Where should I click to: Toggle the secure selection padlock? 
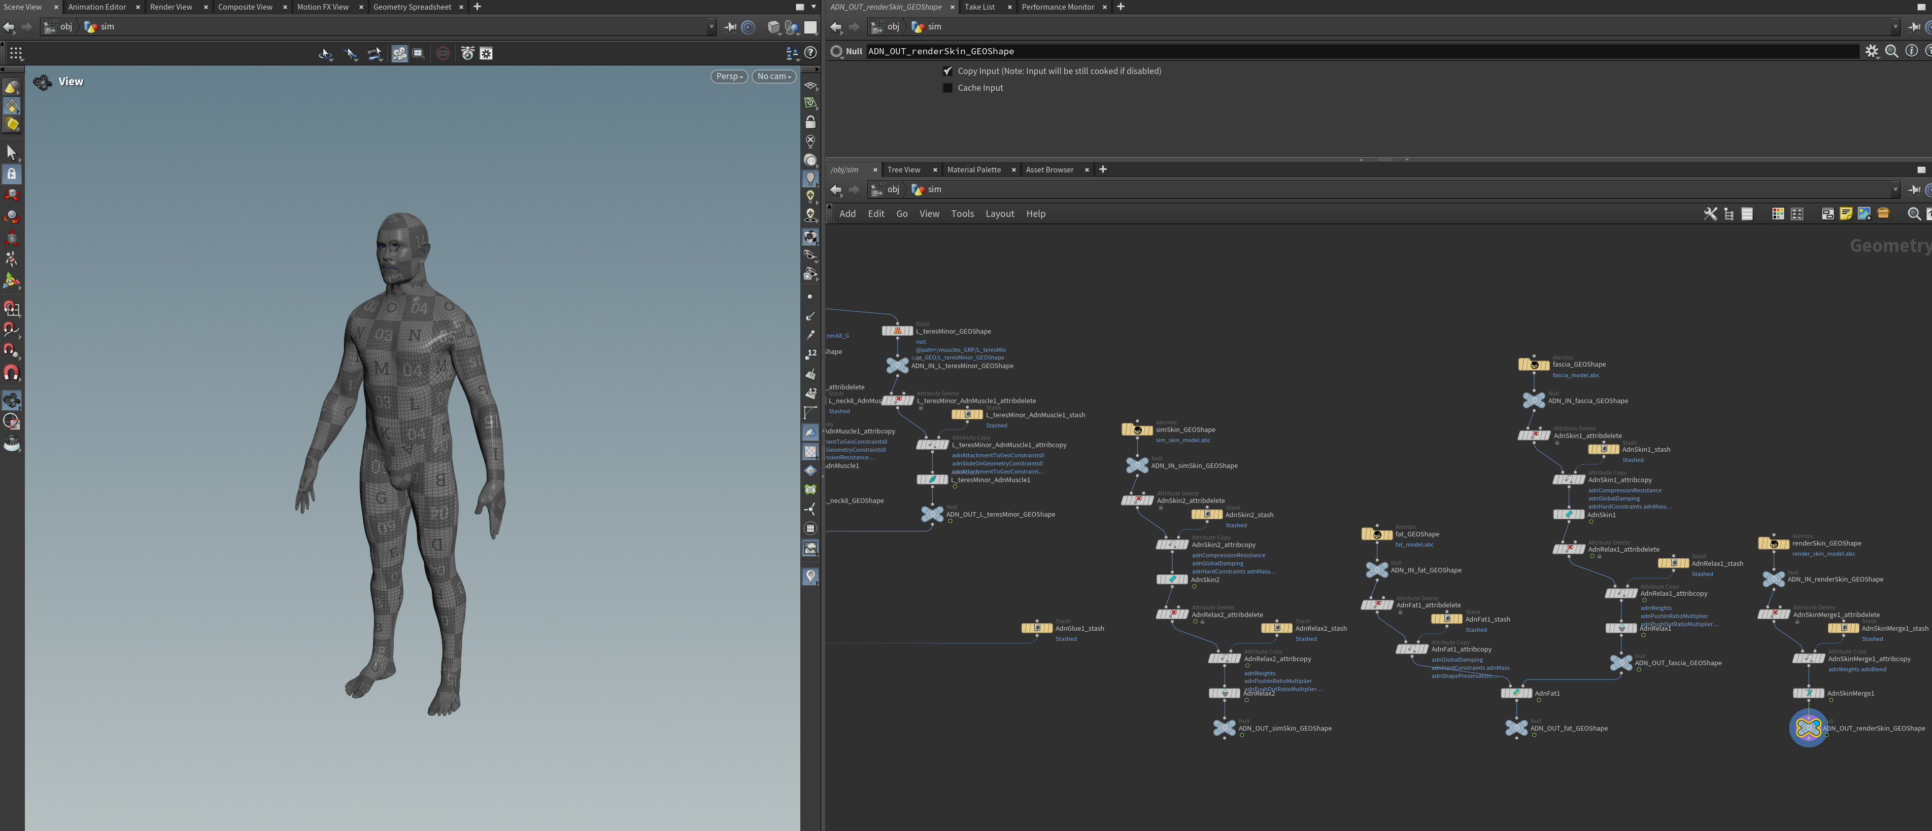(12, 173)
